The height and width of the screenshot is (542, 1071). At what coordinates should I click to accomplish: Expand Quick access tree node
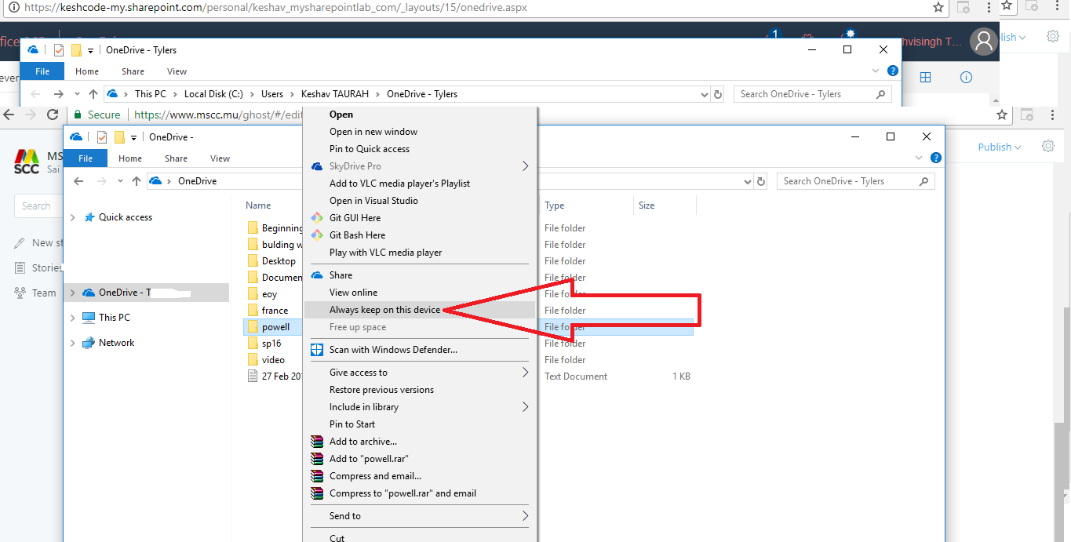click(73, 217)
